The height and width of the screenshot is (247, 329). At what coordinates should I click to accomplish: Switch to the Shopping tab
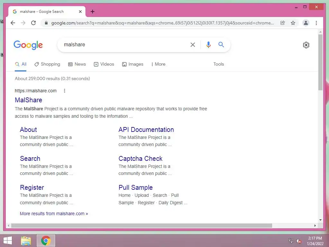47,64
